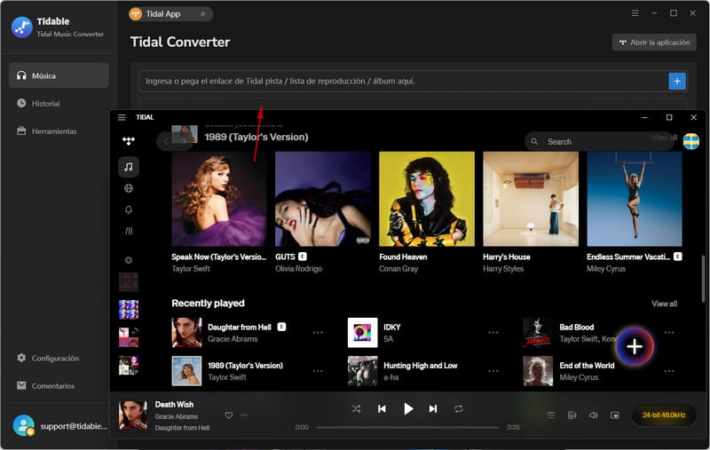Open the user profile avatar in TIDAL
710x450 pixels.
coord(691,141)
